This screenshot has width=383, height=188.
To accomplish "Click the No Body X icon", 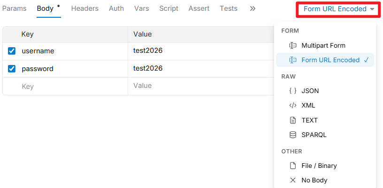I will [x=292, y=180].
